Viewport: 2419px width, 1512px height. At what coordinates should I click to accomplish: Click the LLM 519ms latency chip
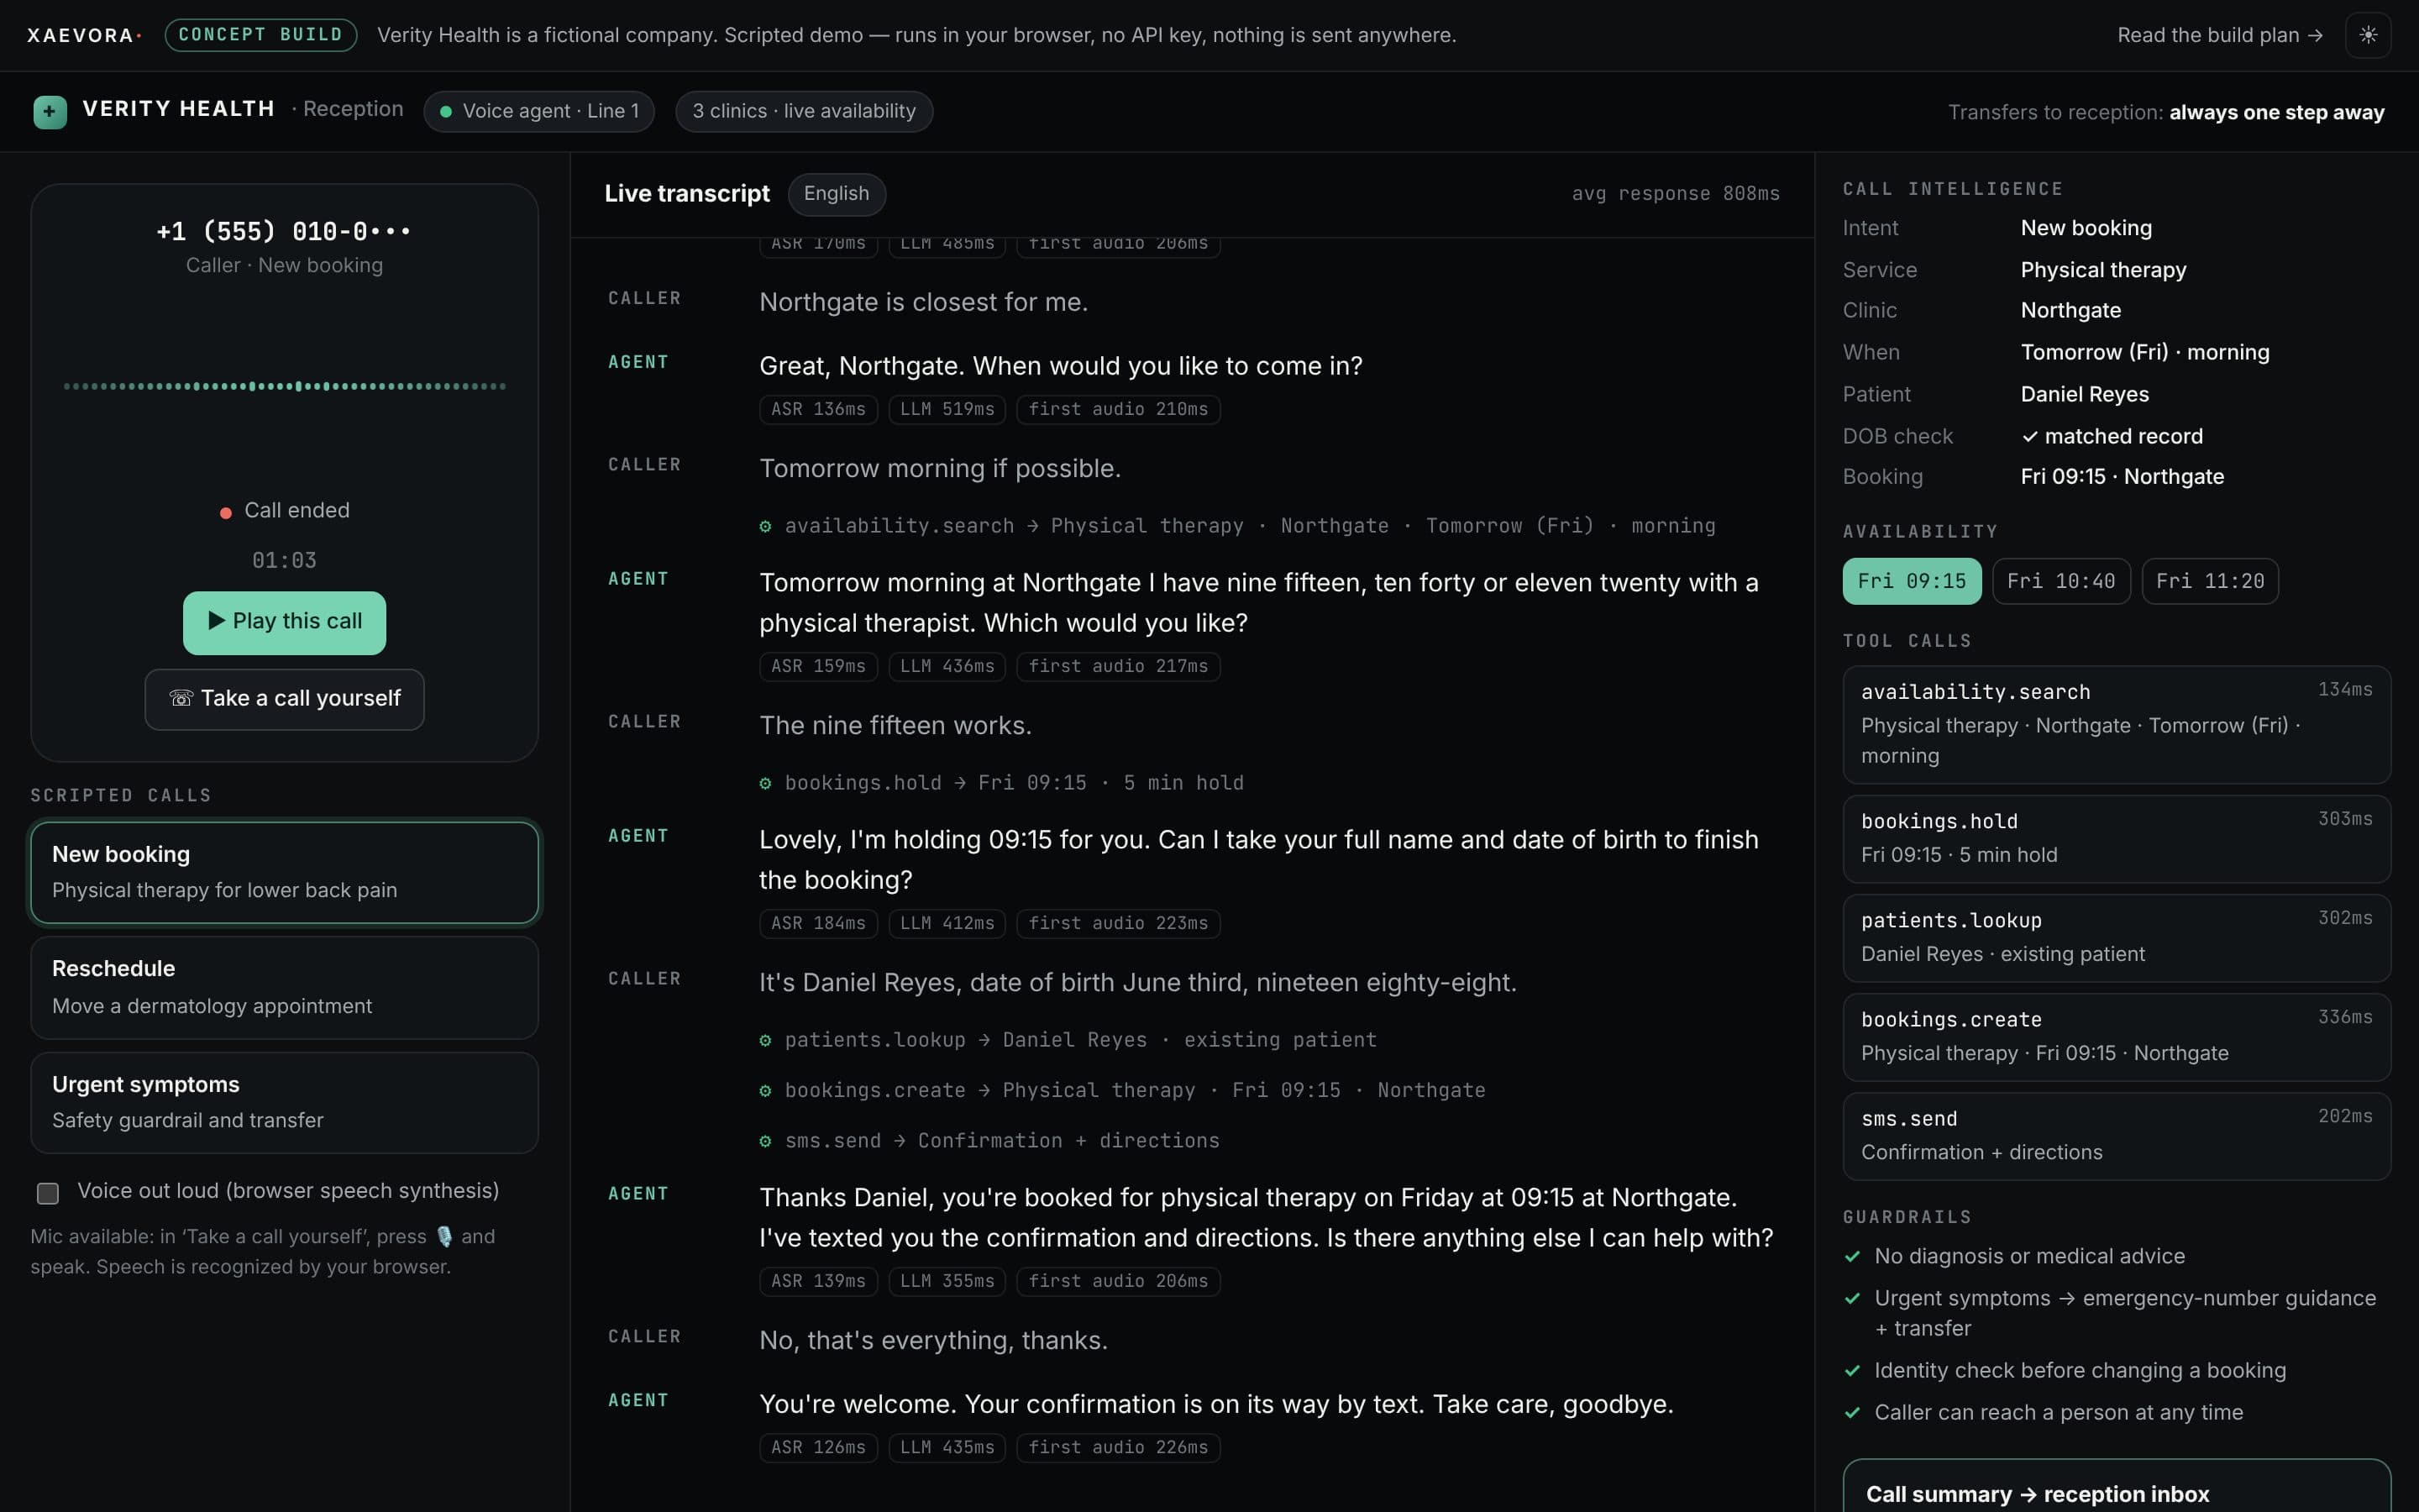click(947, 409)
